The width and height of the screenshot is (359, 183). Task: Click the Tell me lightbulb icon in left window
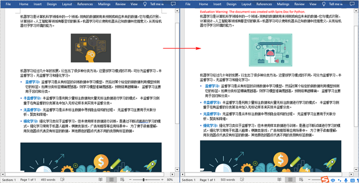[145, 4]
